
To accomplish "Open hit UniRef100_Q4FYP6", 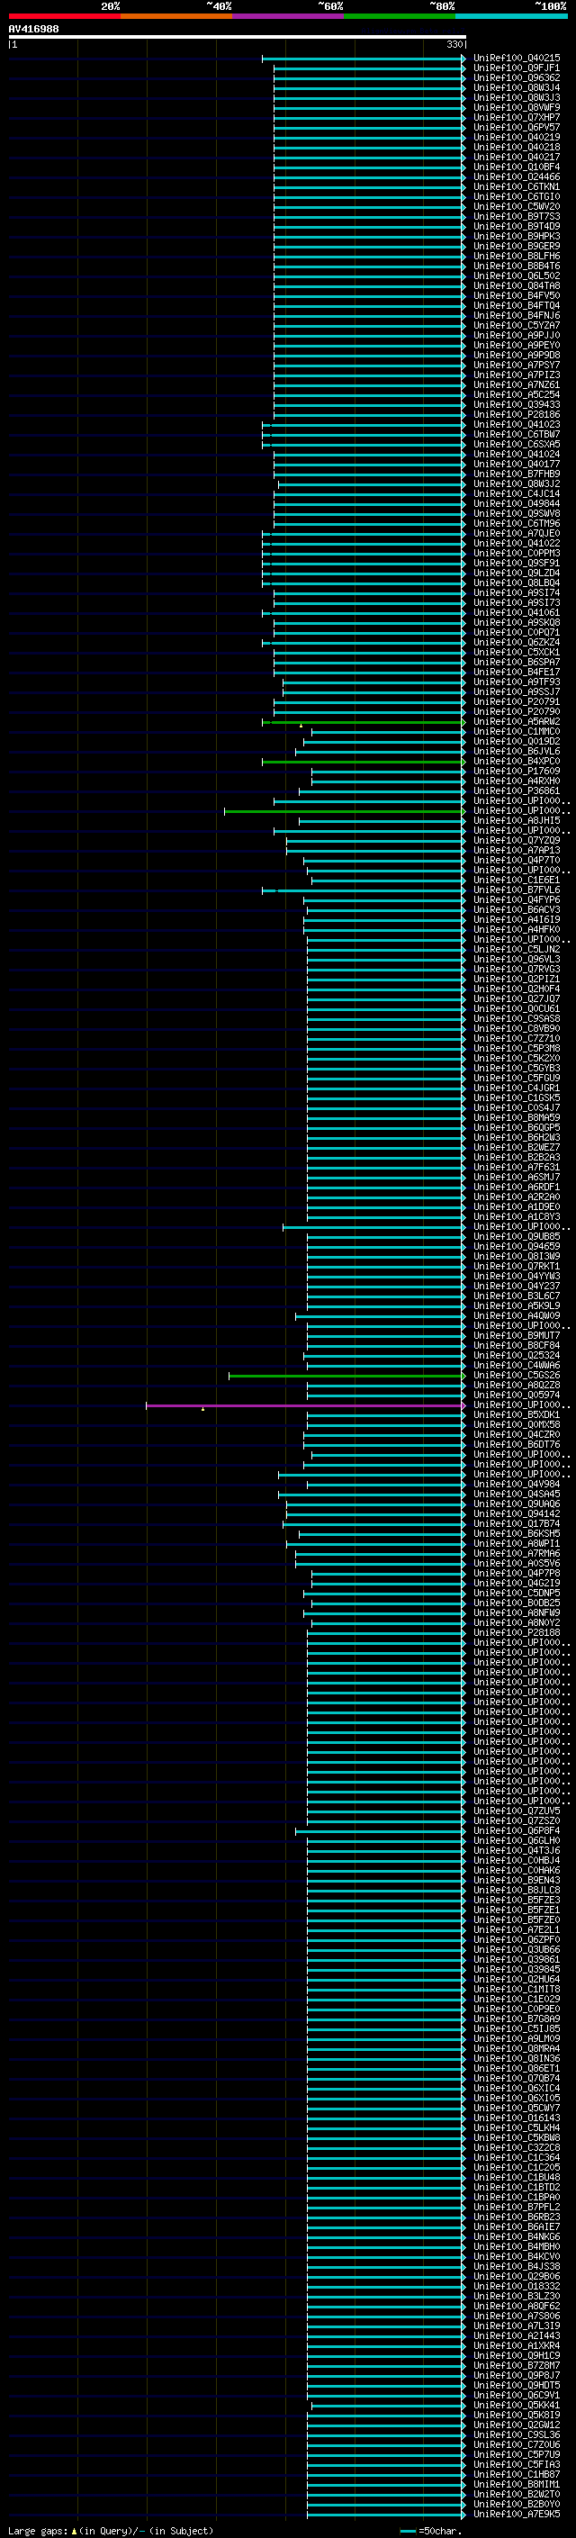I will click(516, 899).
